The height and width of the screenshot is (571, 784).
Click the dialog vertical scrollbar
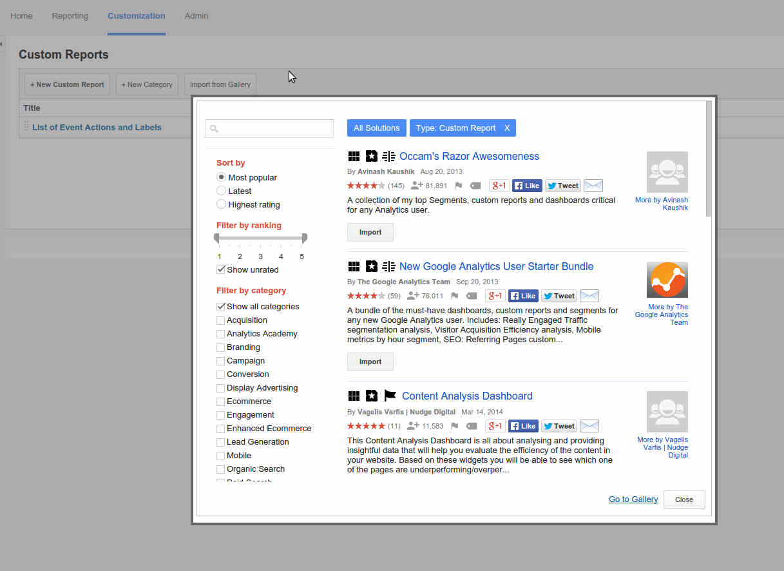[709, 159]
